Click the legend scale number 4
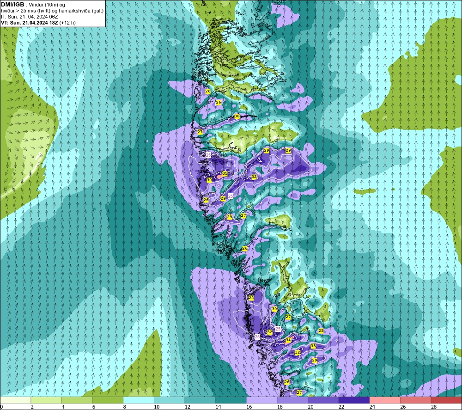462x410 pixels. (x=63, y=407)
